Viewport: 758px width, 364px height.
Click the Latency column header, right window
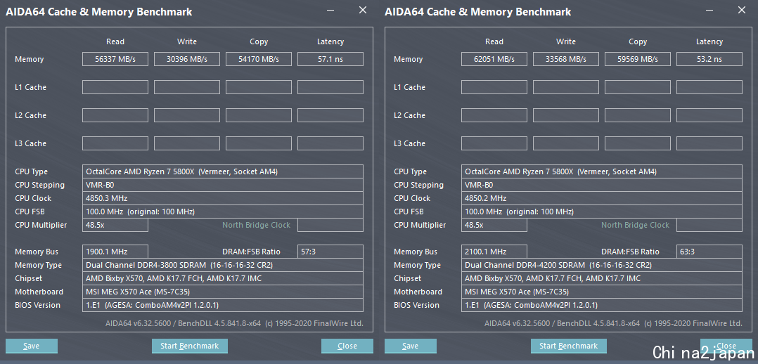[709, 41]
